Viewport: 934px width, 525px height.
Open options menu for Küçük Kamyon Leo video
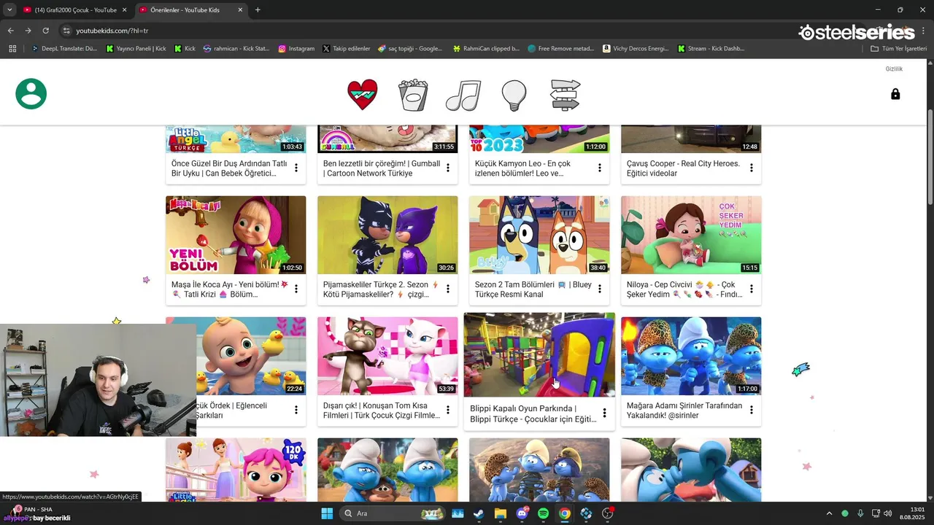[x=600, y=168]
